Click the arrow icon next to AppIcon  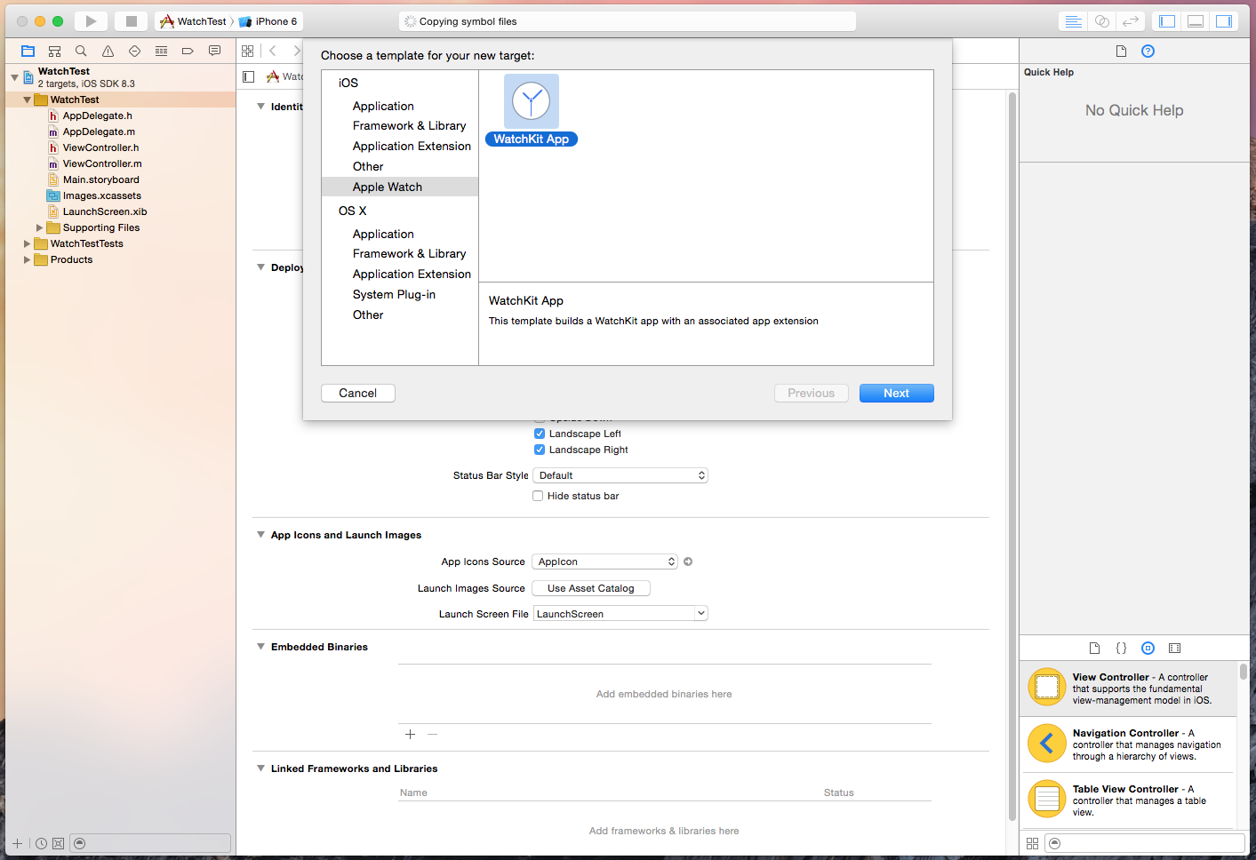tap(688, 561)
